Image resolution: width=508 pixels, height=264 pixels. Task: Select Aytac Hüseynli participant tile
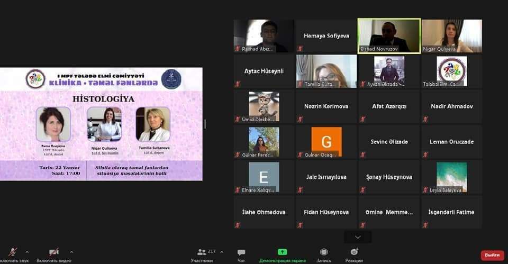click(x=264, y=71)
